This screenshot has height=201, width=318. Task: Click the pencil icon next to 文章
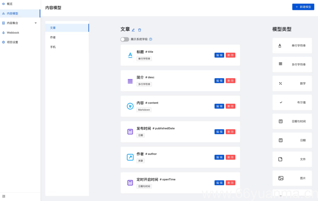(x=133, y=30)
